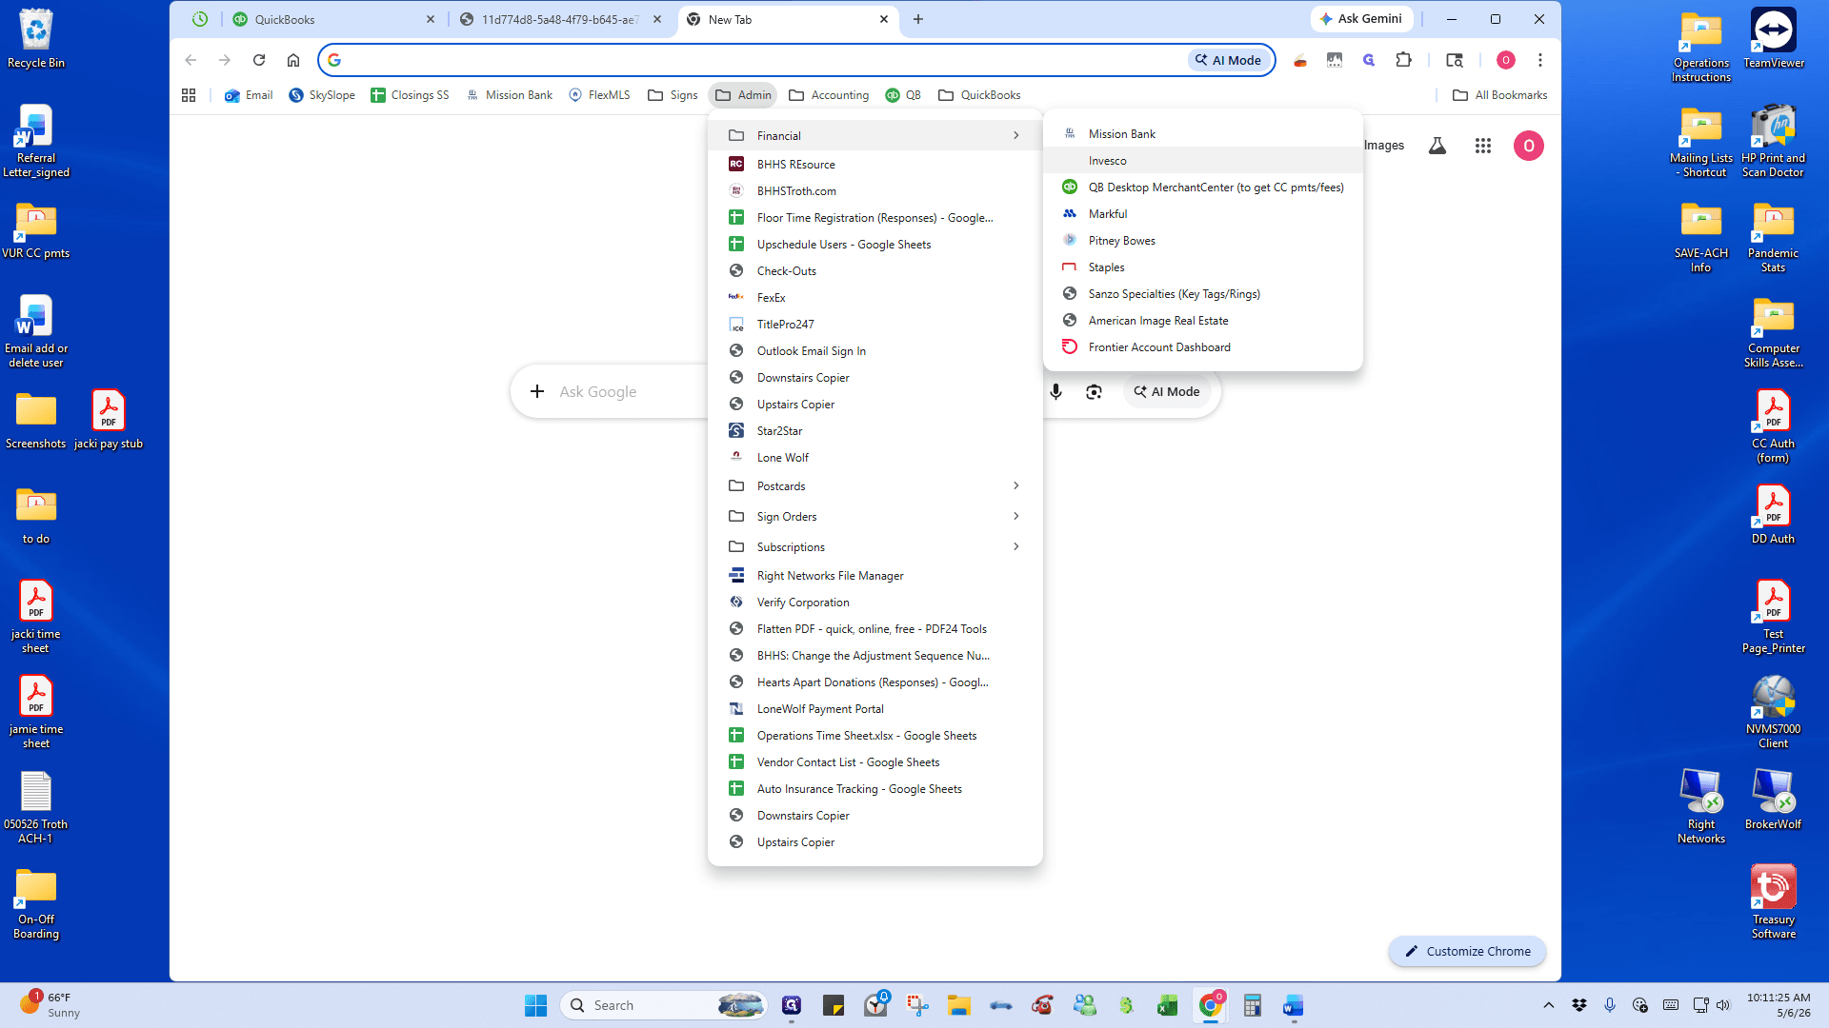The width and height of the screenshot is (1829, 1028).
Task: Launch TeamViewer from the desktop
Action: tap(1773, 39)
